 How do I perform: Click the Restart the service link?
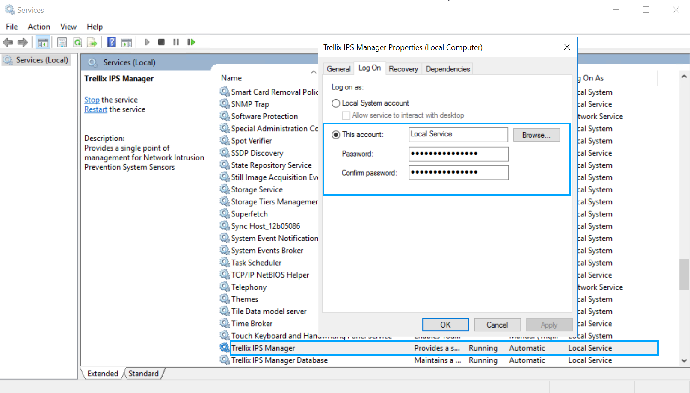coord(96,109)
